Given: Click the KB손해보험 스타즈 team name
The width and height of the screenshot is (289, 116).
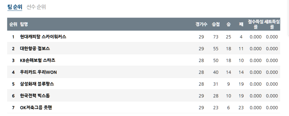Looking at the screenshot, I should [38, 60].
